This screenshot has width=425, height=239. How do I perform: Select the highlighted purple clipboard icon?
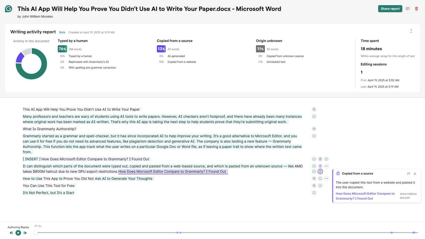(320, 172)
